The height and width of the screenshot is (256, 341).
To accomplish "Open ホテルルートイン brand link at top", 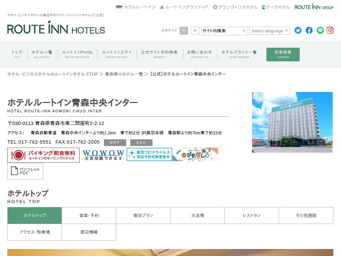I will (x=136, y=7).
